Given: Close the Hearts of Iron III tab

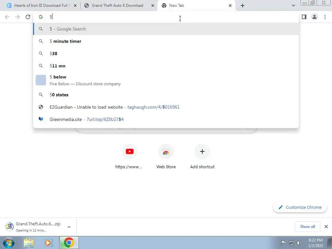Looking at the screenshot, I should click(75, 6).
